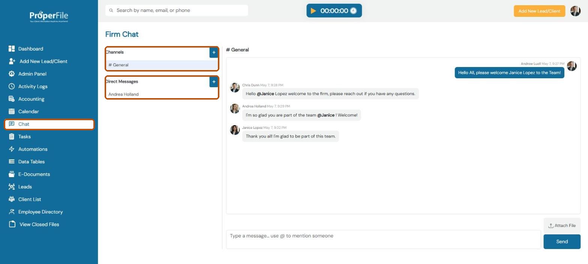Click the Firm Chat page heading

122,34
